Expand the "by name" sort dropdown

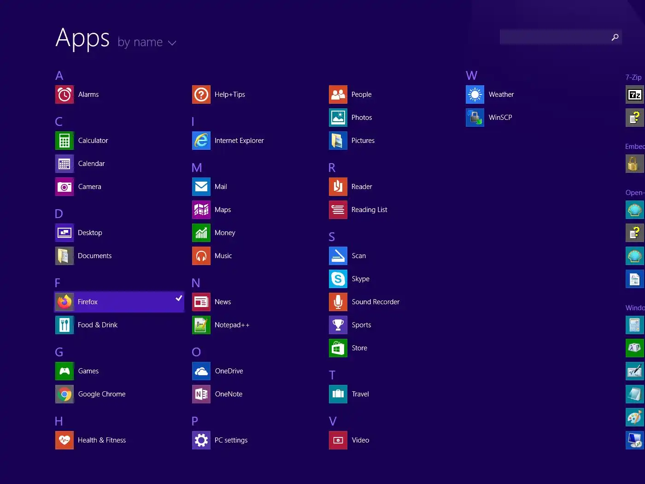[x=147, y=42]
